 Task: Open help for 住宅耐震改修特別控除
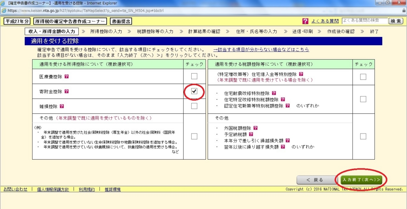point(274,93)
